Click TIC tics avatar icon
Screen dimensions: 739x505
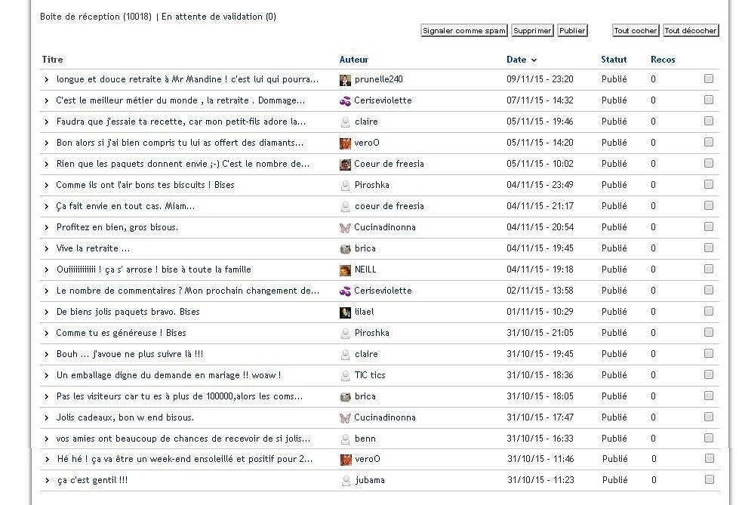(x=345, y=376)
